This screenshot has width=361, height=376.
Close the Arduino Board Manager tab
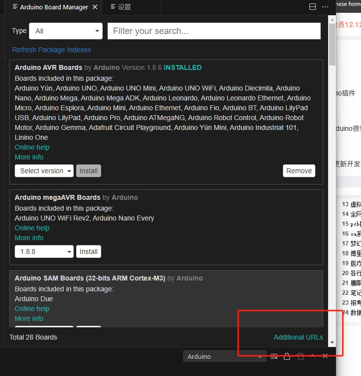(x=95, y=7)
